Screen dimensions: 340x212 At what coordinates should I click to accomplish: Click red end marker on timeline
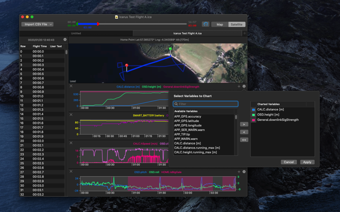[x=98, y=24]
